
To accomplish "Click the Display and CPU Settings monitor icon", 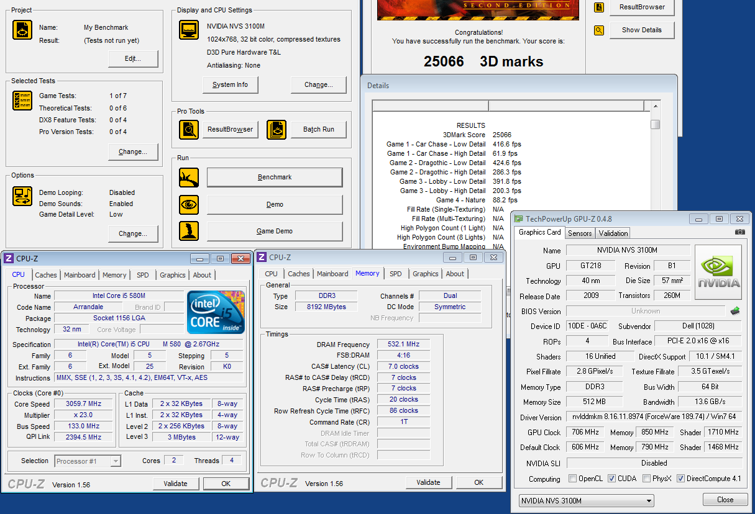I will 189,30.
